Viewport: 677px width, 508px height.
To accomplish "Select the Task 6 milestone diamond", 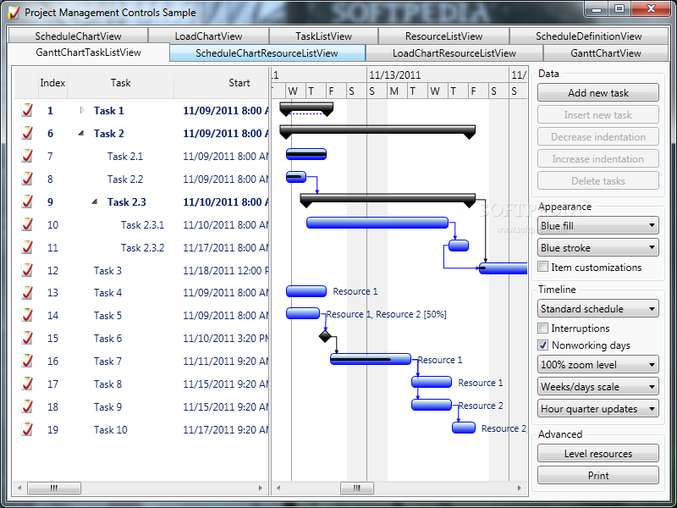I will point(325,336).
